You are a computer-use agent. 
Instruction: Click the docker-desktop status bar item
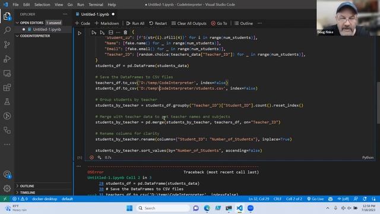pyautogui.click(x=45, y=199)
